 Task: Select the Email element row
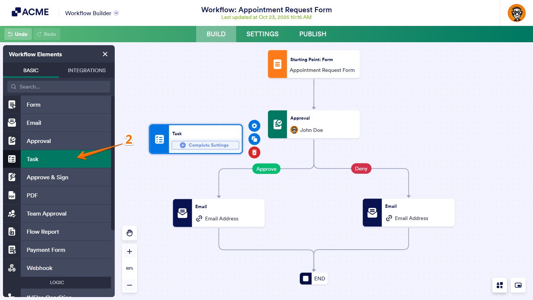57,123
